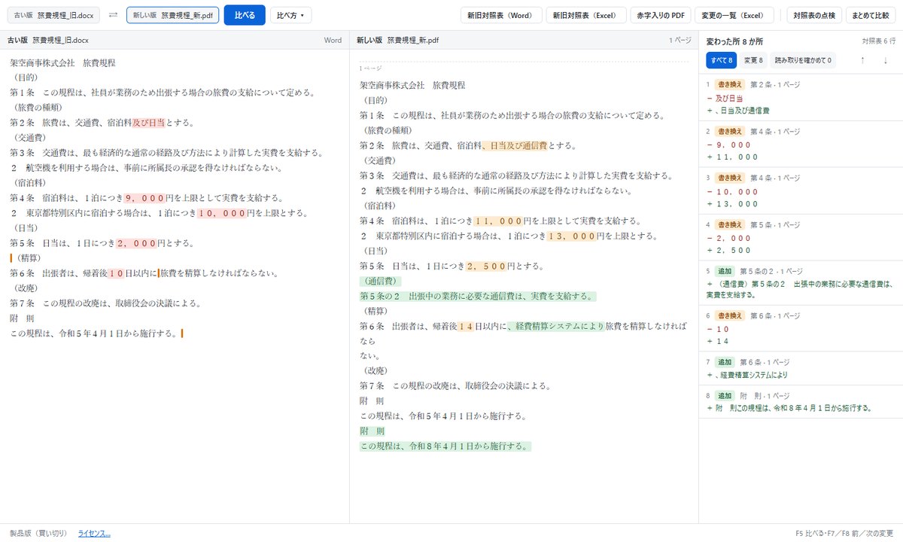The image size is (903, 542).
Task: Select new version file 旅費規程_新.pdf
Action: 172,15
